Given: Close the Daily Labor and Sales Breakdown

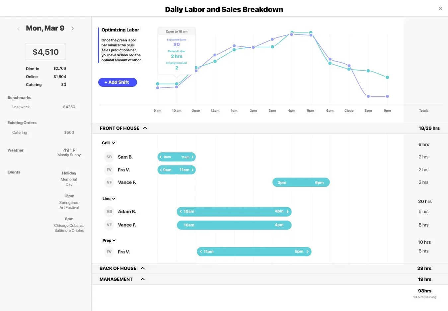Looking at the screenshot, I should (440, 8).
